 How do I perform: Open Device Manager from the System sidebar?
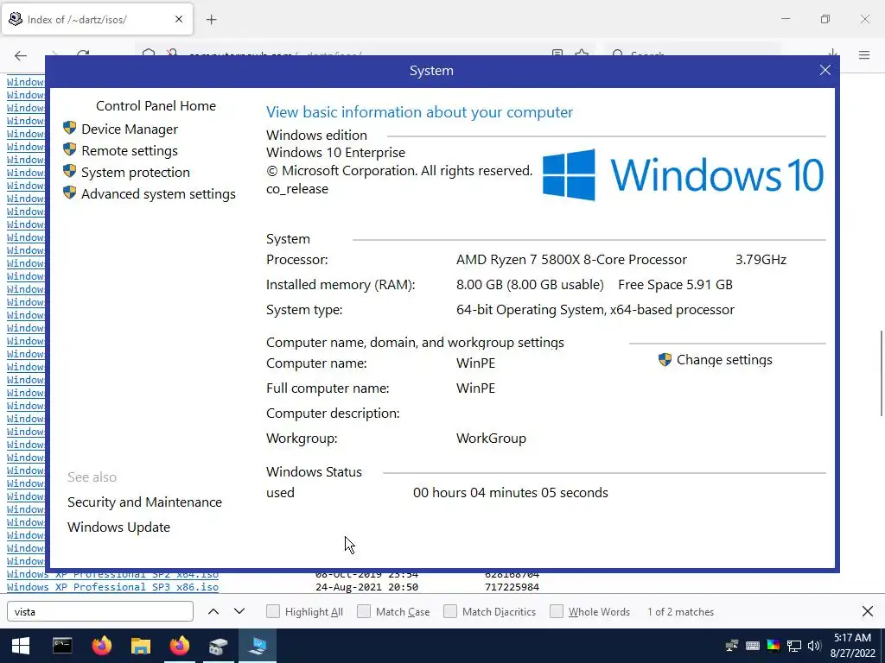pyautogui.click(x=130, y=129)
